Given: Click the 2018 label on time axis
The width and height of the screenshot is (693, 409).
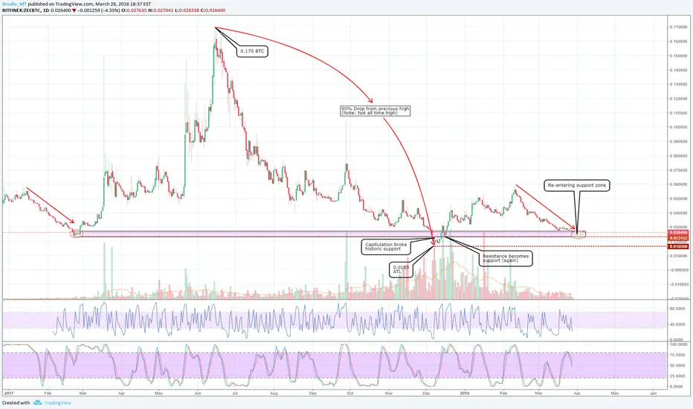Looking at the screenshot, I should click(x=465, y=393).
